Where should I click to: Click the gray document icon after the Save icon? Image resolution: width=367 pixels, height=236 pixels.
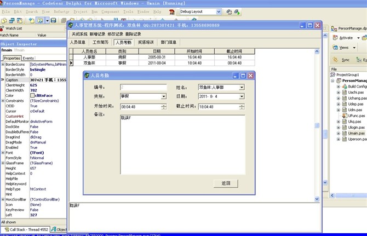64,21
